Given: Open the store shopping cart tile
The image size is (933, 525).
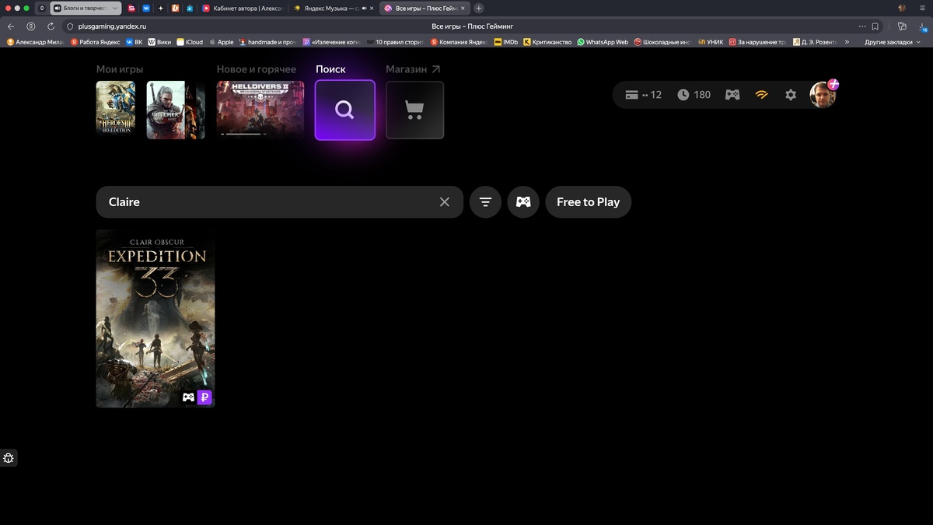Looking at the screenshot, I should click(x=415, y=110).
